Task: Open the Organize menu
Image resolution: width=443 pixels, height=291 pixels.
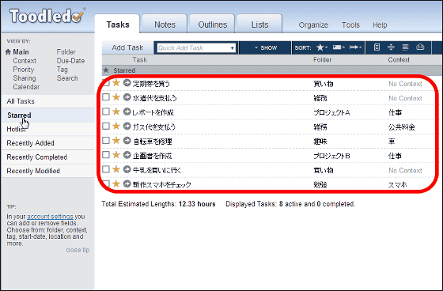Action: [313, 25]
